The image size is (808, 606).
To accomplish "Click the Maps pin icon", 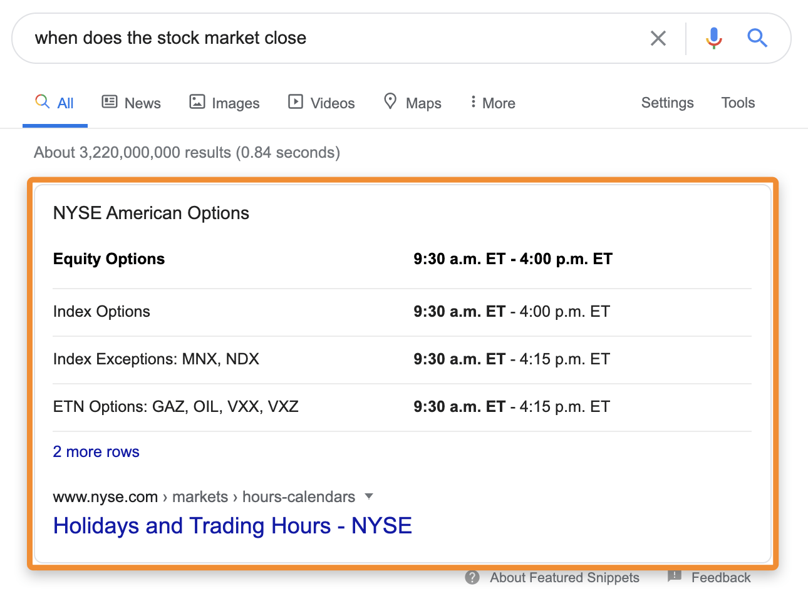I will pyautogui.click(x=390, y=101).
